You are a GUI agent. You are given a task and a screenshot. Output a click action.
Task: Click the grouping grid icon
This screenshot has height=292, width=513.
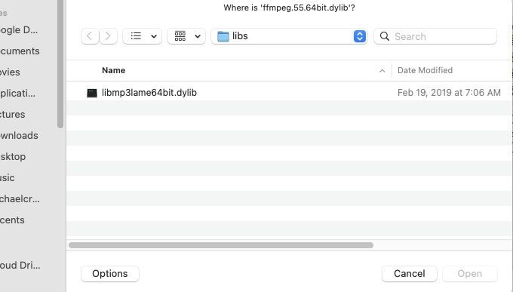pyautogui.click(x=180, y=36)
